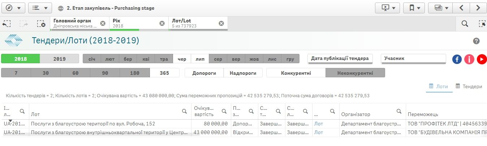Filter by month гру

pos(290,59)
